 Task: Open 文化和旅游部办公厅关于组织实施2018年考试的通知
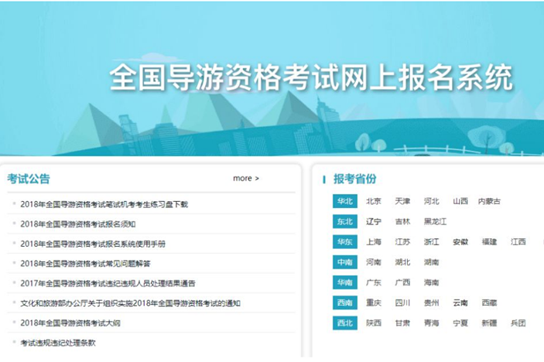(x=131, y=303)
